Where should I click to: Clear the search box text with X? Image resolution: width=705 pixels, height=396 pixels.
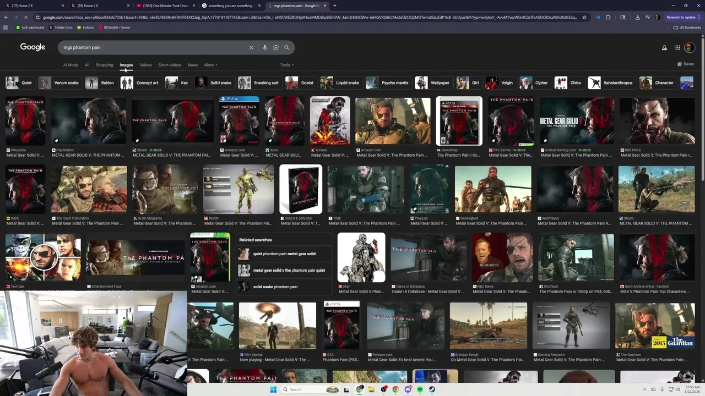pos(251,47)
